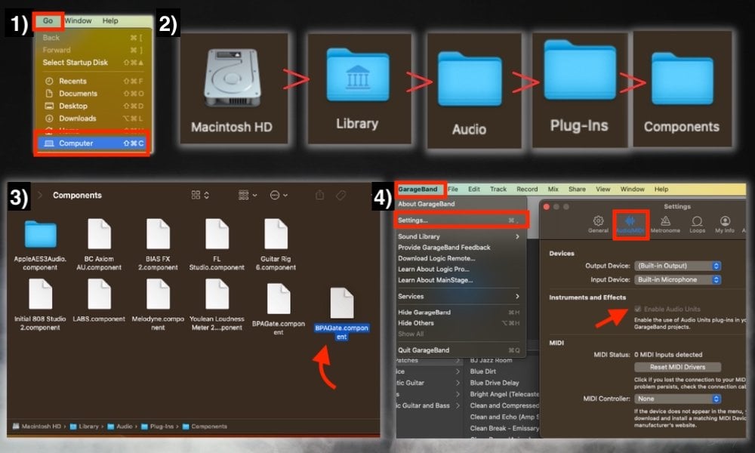Open the GarageBand application menu
Screen dimensions: 755x453
pyautogui.click(x=418, y=190)
